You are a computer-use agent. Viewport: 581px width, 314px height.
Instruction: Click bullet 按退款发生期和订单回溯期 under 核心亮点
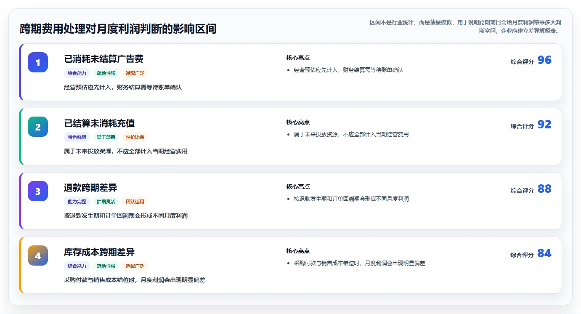(x=351, y=199)
